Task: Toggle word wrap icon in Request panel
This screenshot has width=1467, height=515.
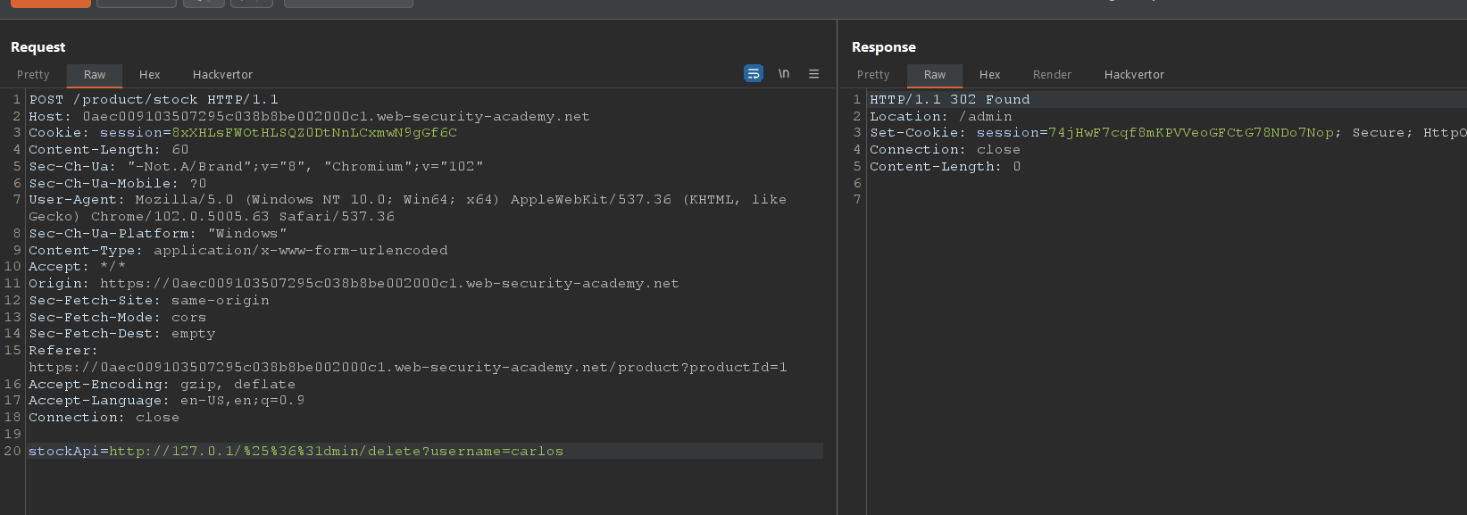Action: pyautogui.click(x=754, y=74)
